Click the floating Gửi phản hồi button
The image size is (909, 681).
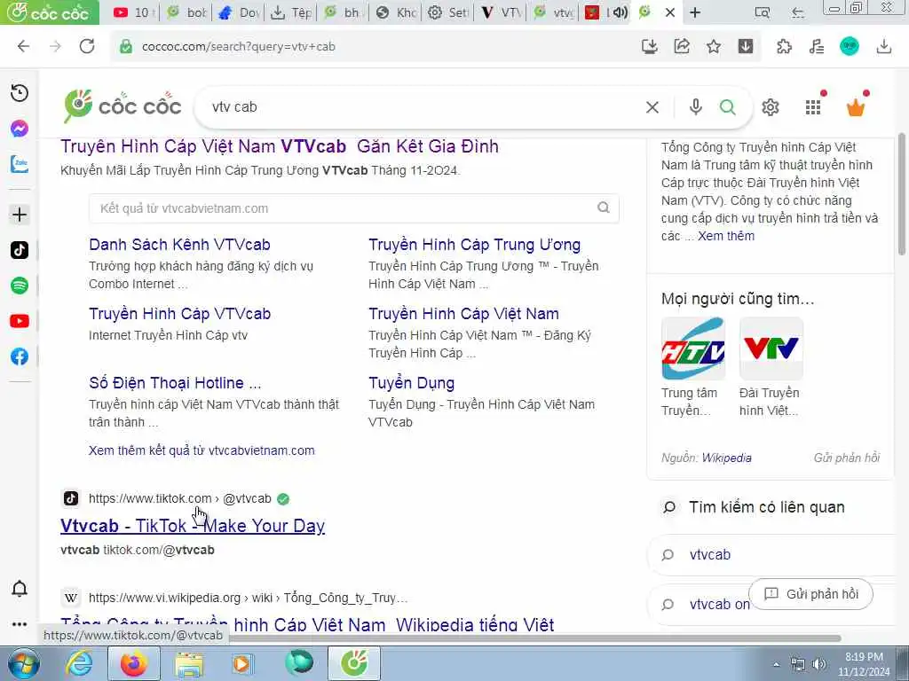click(x=810, y=594)
